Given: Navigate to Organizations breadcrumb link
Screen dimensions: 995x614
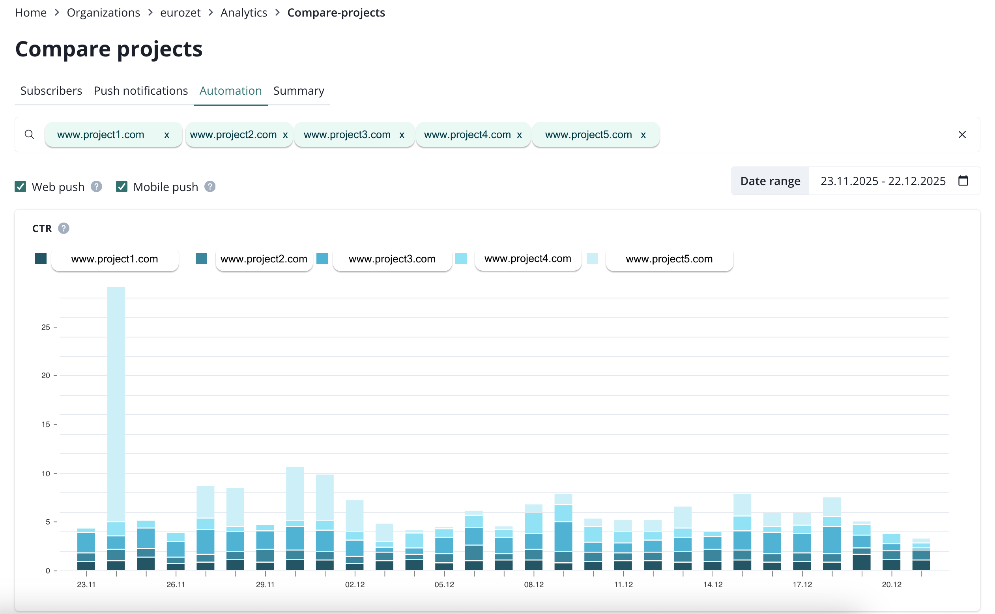Looking at the screenshot, I should coord(103,13).
